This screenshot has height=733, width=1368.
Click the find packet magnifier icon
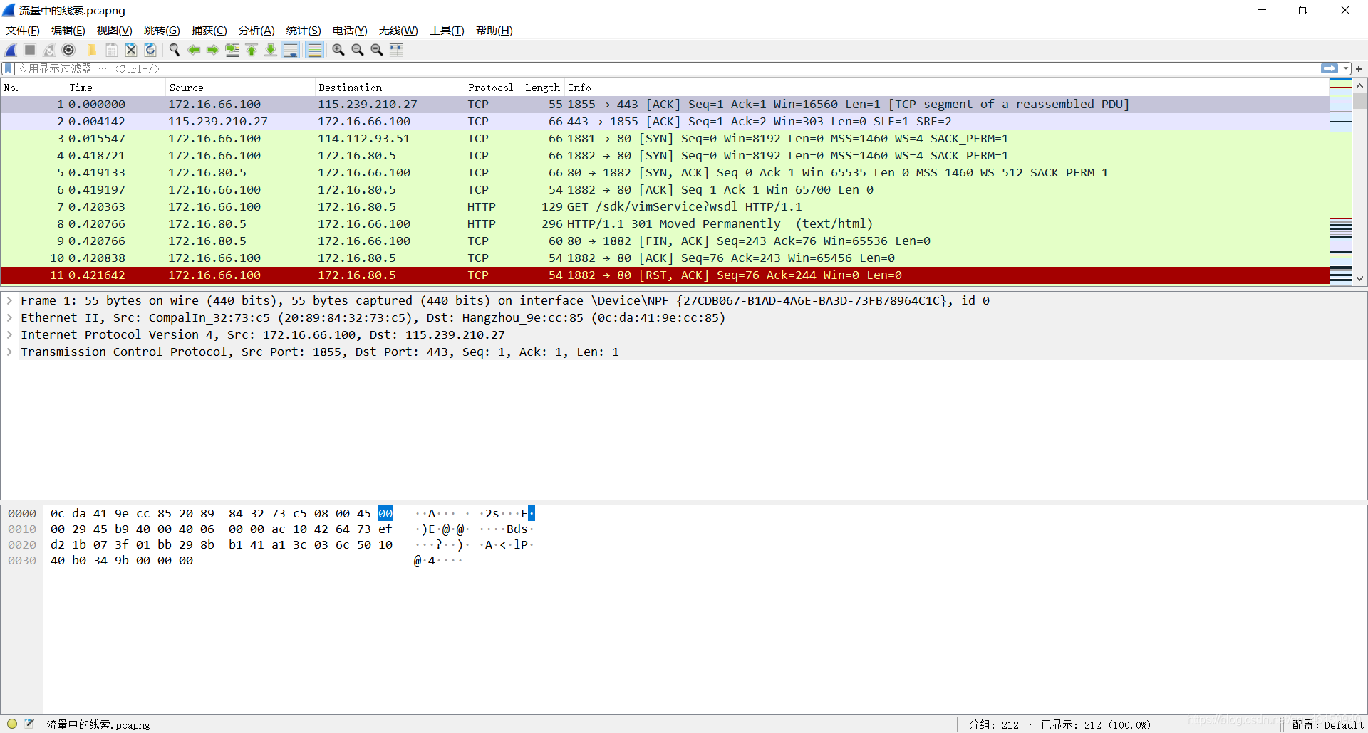[x=174, y=50]
